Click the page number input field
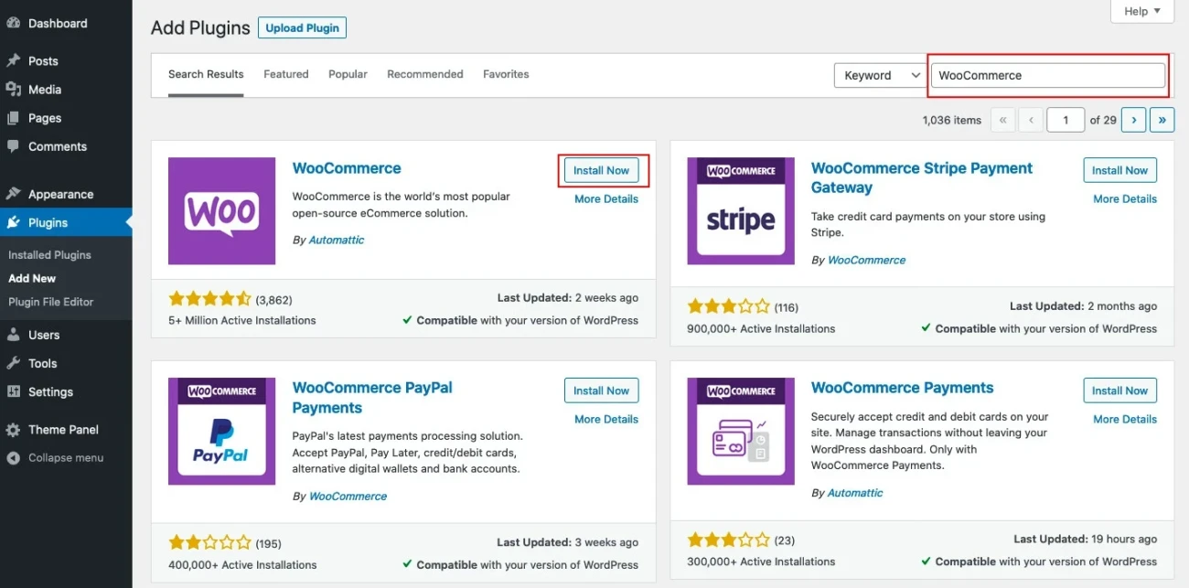Screen dimensions: 1189x588 tap(1065, 119)
